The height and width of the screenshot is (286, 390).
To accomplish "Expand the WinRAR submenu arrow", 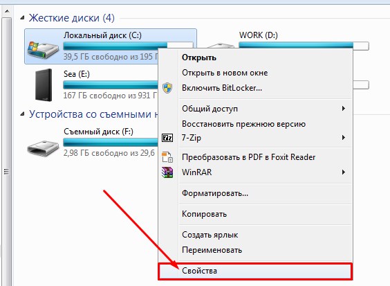I will click(x=344, y=172).
